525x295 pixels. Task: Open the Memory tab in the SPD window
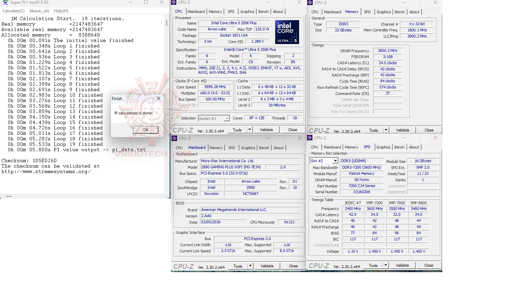351,147
